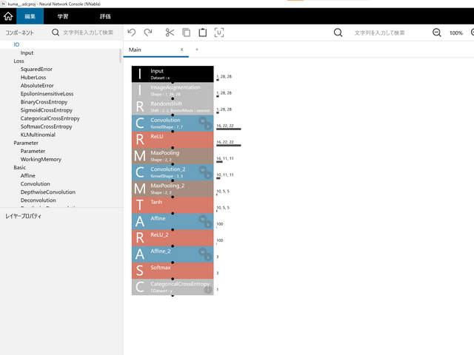This screenshot has height=355, width=474.
Task: Select SoftmaxCrossEntropy from the component list
Action: (x=50, y=126)
